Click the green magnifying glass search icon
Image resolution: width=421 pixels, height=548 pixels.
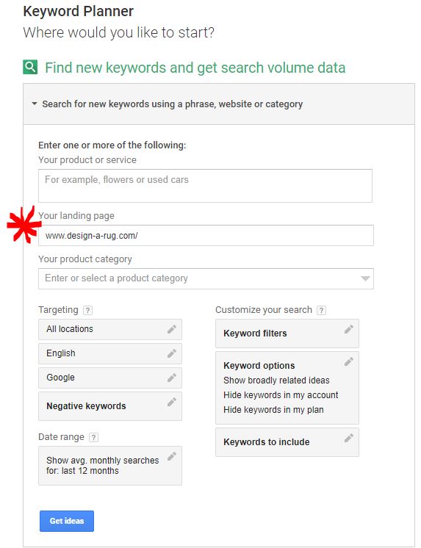click(30, 67)
